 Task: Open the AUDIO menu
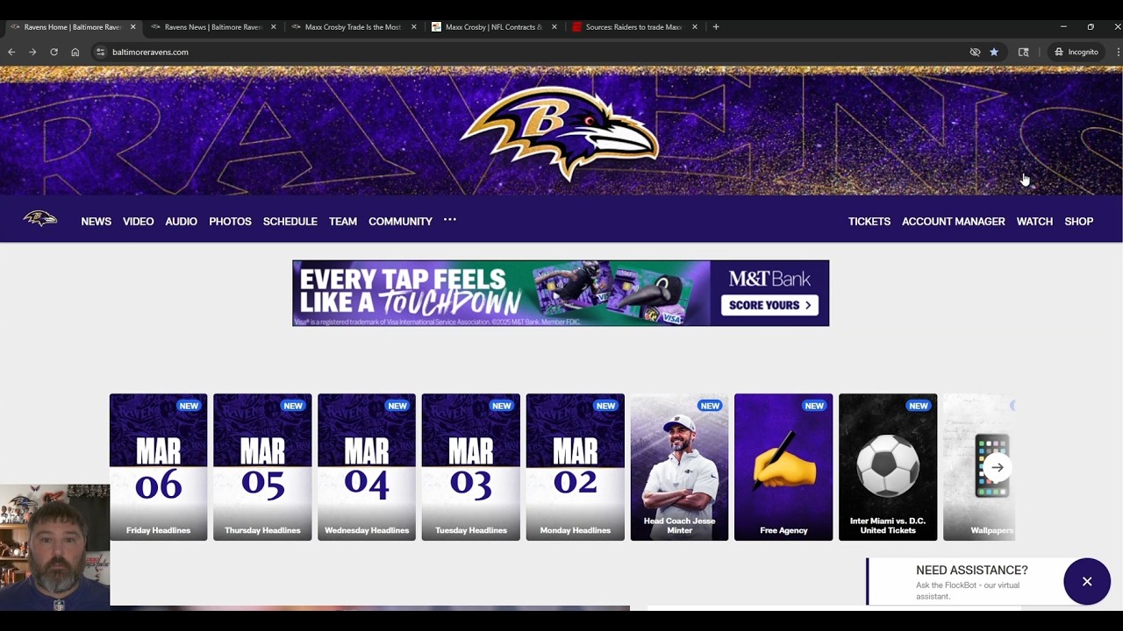click(x=181, y=222)
